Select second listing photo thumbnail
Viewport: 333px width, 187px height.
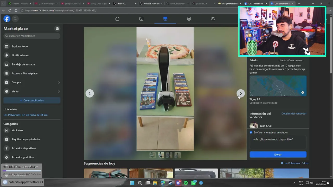click(161, 155)
